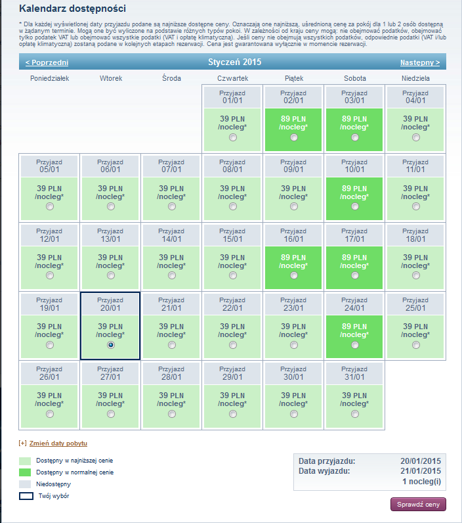Select arrival date 29/01 radio button
This screenshot has height=523, width=462.
click(x=233, y=414)
